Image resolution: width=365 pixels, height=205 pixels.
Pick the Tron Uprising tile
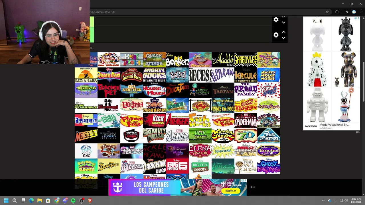109,136
